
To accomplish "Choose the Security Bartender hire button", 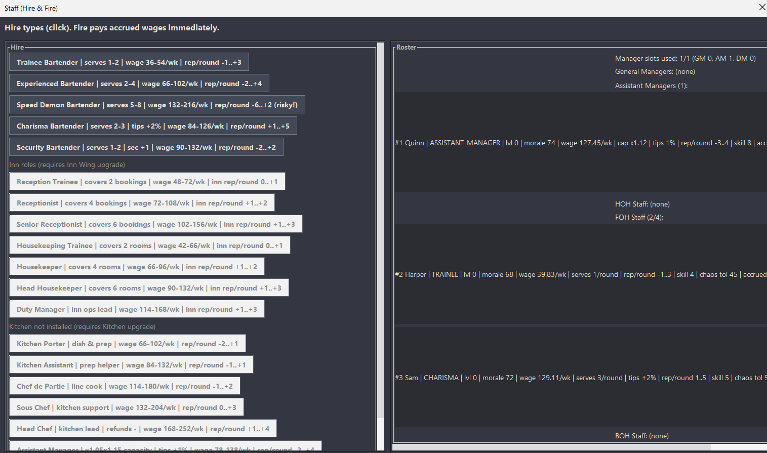I will coord(146,147).
